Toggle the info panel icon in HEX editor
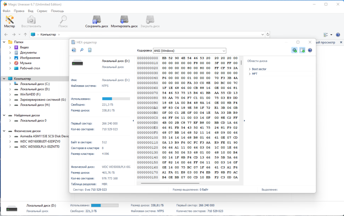This screenshot has height=216, width=344. (x=302, y=50)
